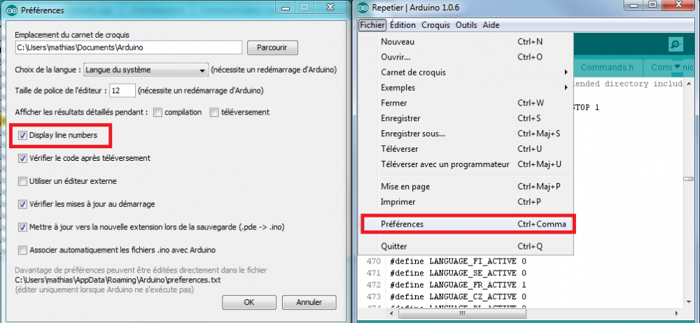This screenshot has height=323, width=700.
Task: Toggle Display line numbers checkbox
Action: (22, 135)
